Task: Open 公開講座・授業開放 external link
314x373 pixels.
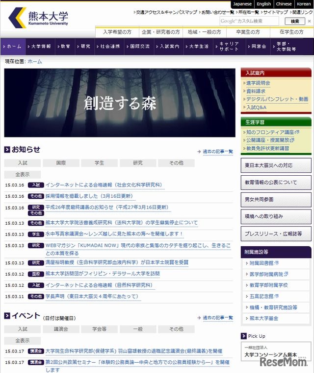Action: click(270, 140)
